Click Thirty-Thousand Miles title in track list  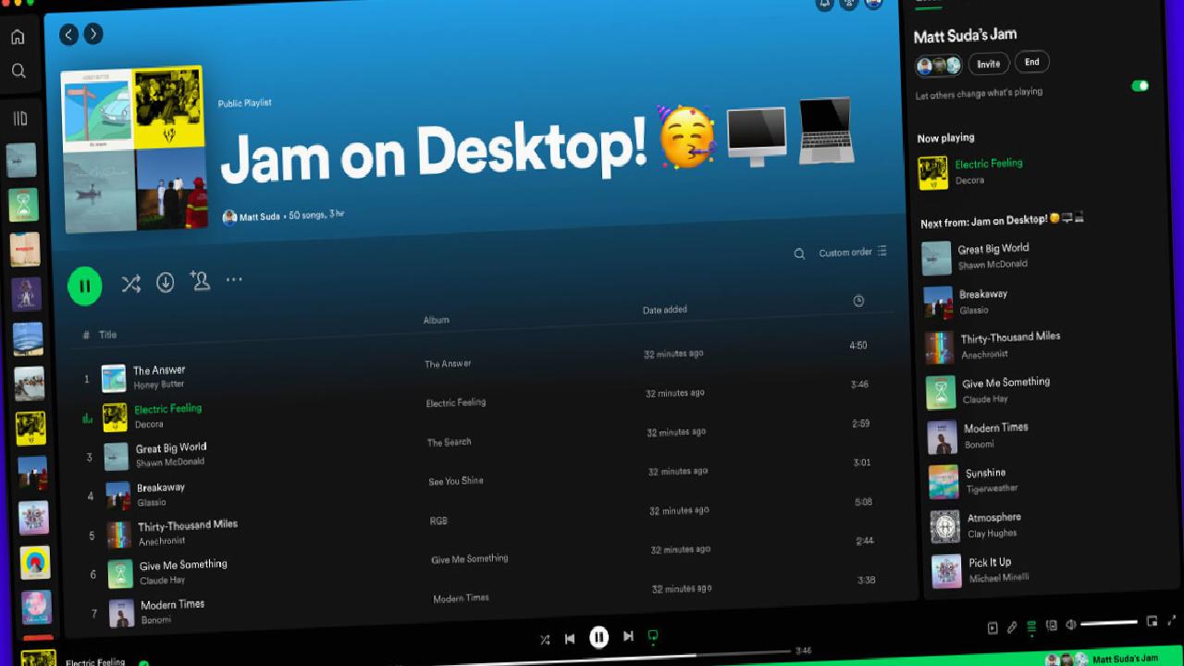tap(188, 525)
